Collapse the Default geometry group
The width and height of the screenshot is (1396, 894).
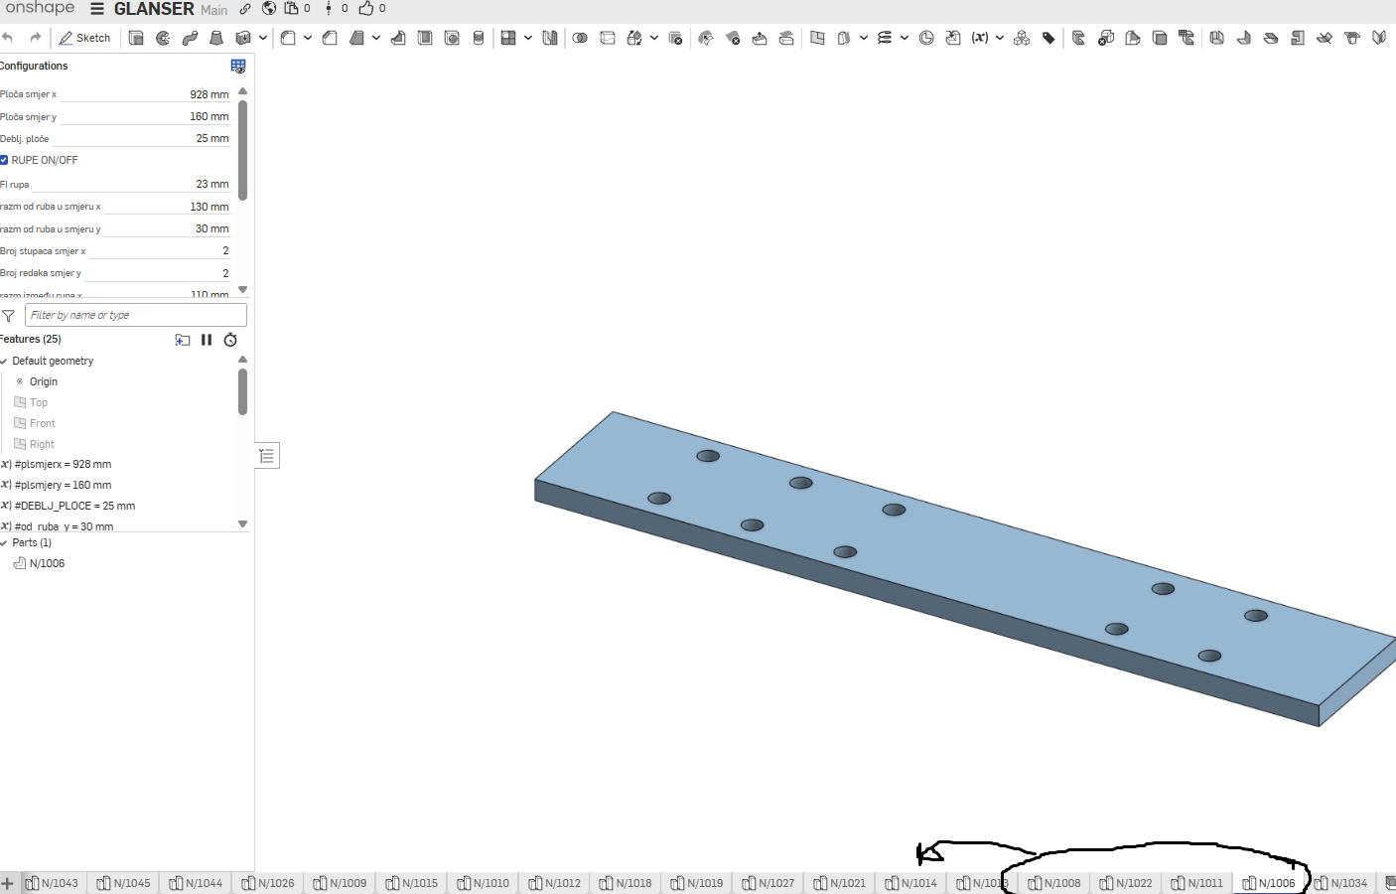click(x=4, y=362)
